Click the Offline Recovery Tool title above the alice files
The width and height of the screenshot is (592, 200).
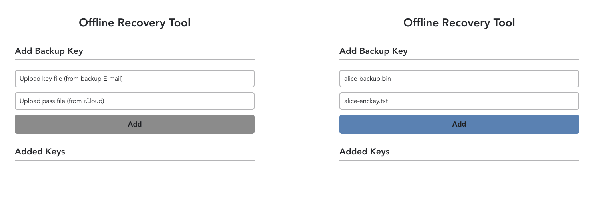(459, 23)
